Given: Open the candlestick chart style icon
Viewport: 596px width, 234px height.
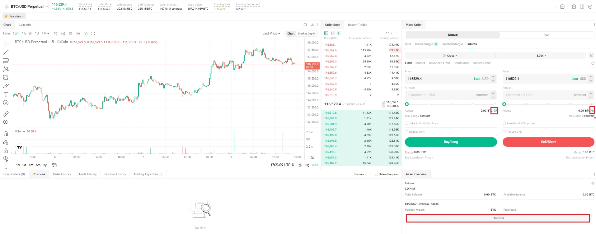Looking at the screenshot, I should (56, 34).
